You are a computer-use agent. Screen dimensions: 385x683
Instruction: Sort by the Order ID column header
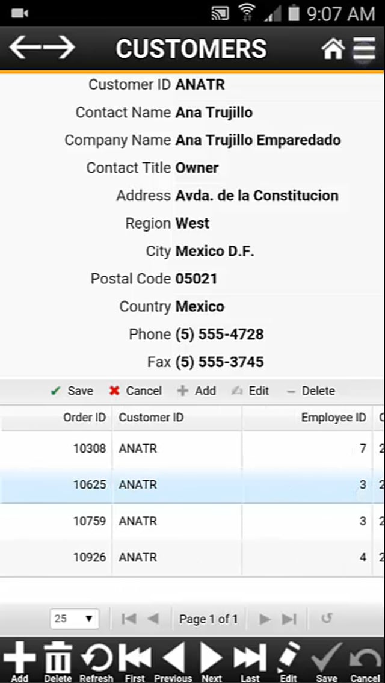pos(56,418)
